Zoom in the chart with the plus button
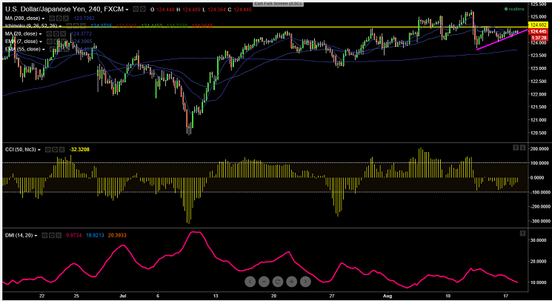Viewport: 552px width, 301px height. pyautogui.click(x=291, y=282)
